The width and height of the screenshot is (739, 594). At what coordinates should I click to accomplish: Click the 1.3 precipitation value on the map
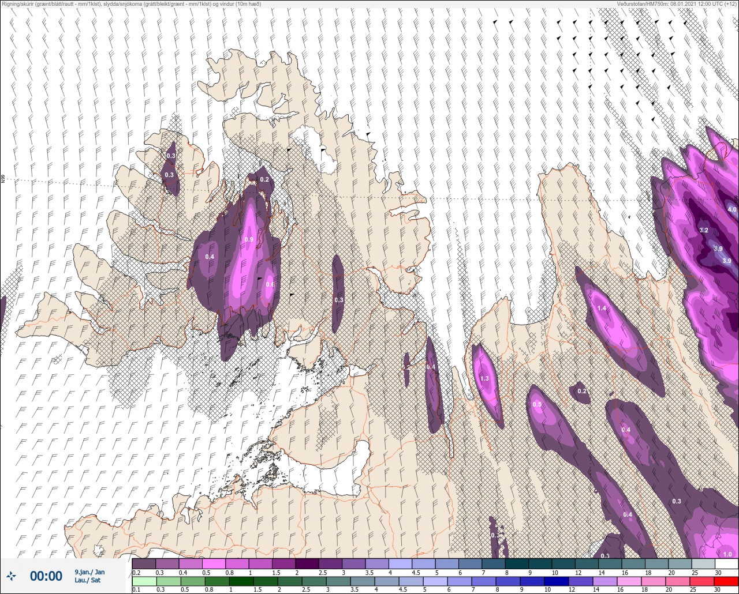(484, 379)
